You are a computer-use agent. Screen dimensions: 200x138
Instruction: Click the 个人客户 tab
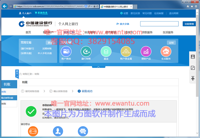point(25,13)
